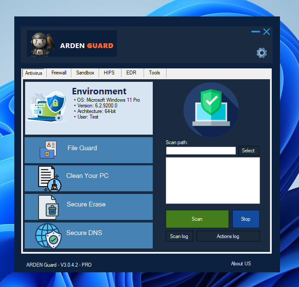The height and width of the screenshot is (287, 299).
Task: Open the Scan log
Action: (x=179, y=236)
